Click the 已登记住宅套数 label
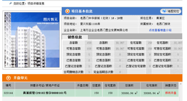187x101 pixels. [136, 66]
